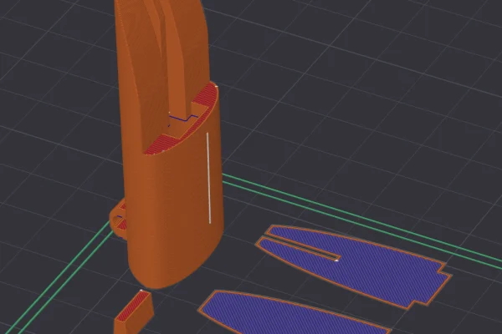Screen dimensions: 502x334
Task: Click the narrow slot in upper blue shape
Action: [303, 246]
